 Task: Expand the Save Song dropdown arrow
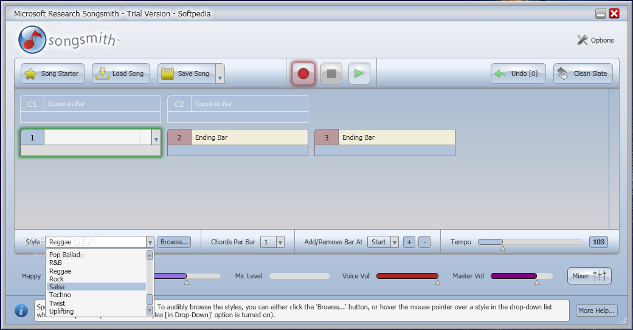[220, 74]
